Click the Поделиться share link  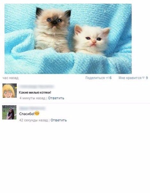(x=95, y=78)
